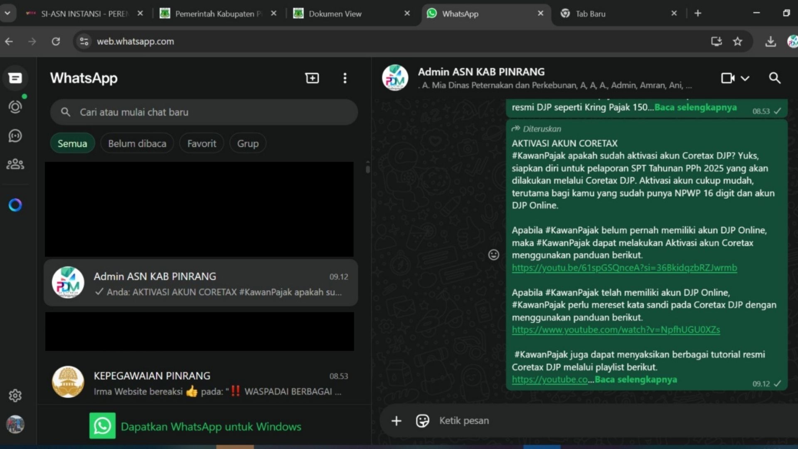
Task: Open Meta AI circle icon
Action: click(x=15, y=205)
